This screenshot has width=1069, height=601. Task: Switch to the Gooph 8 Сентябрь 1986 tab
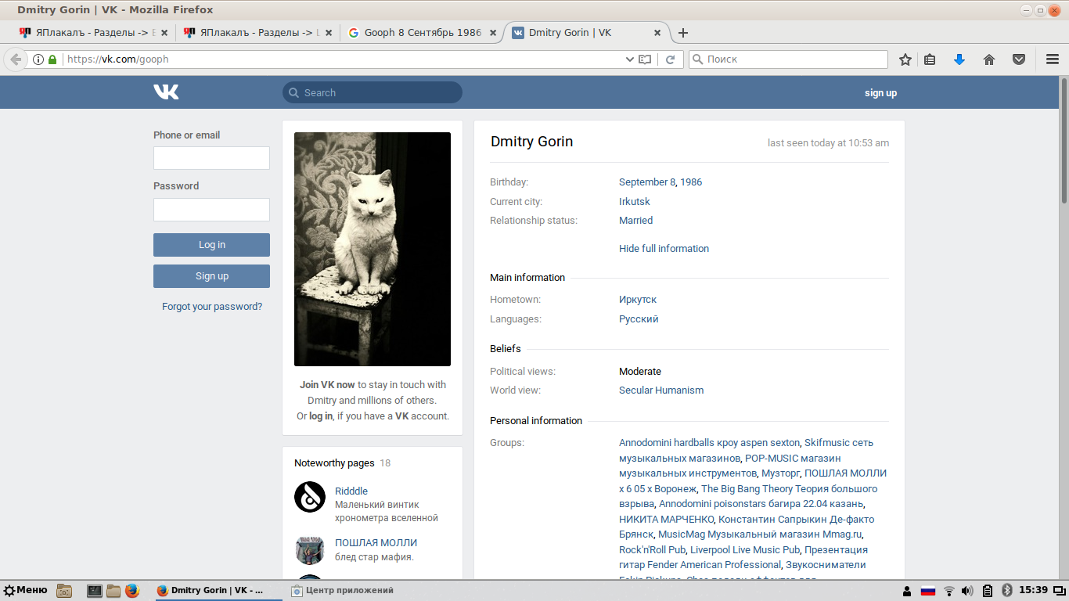[421, 33]
